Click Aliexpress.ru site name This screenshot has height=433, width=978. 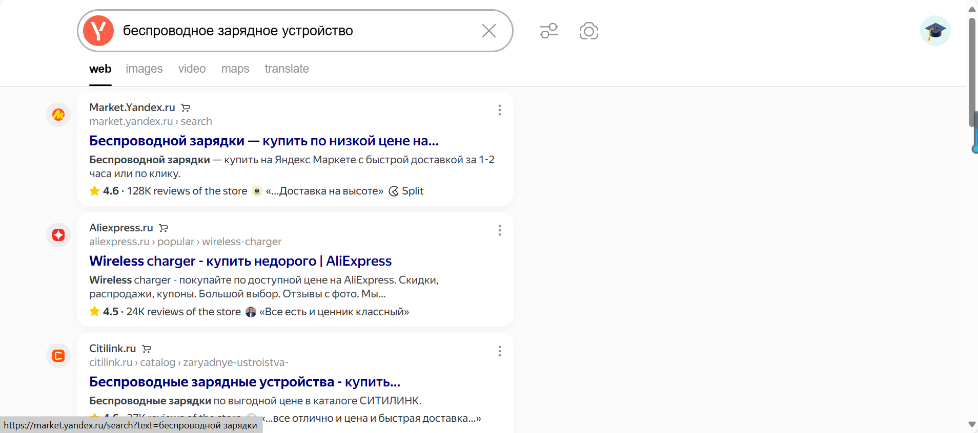121,228
